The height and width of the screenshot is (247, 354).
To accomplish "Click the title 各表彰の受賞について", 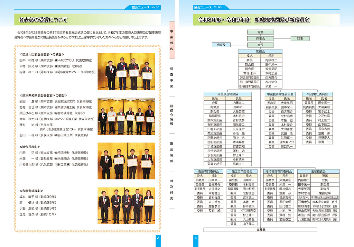I will click(x=43, y=20).
